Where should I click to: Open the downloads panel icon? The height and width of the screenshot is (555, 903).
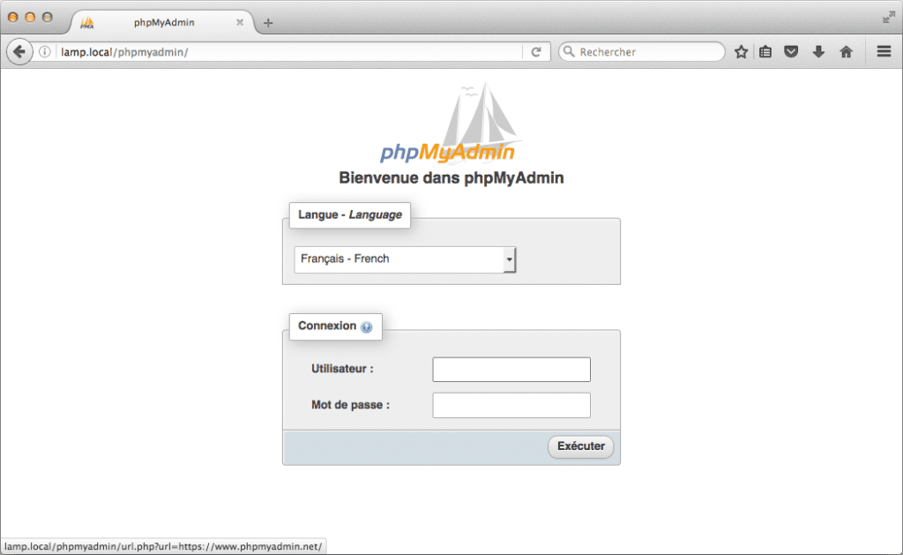(818, 51)
